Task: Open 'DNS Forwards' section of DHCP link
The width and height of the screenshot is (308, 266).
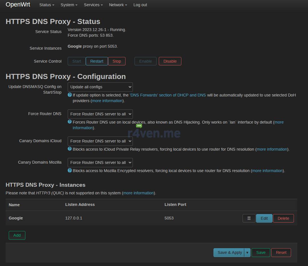Action: click(x=168, y=95)
